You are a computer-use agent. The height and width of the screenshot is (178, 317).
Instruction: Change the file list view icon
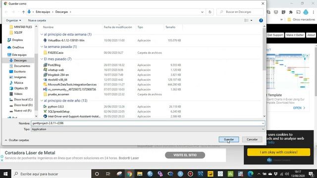246,20
